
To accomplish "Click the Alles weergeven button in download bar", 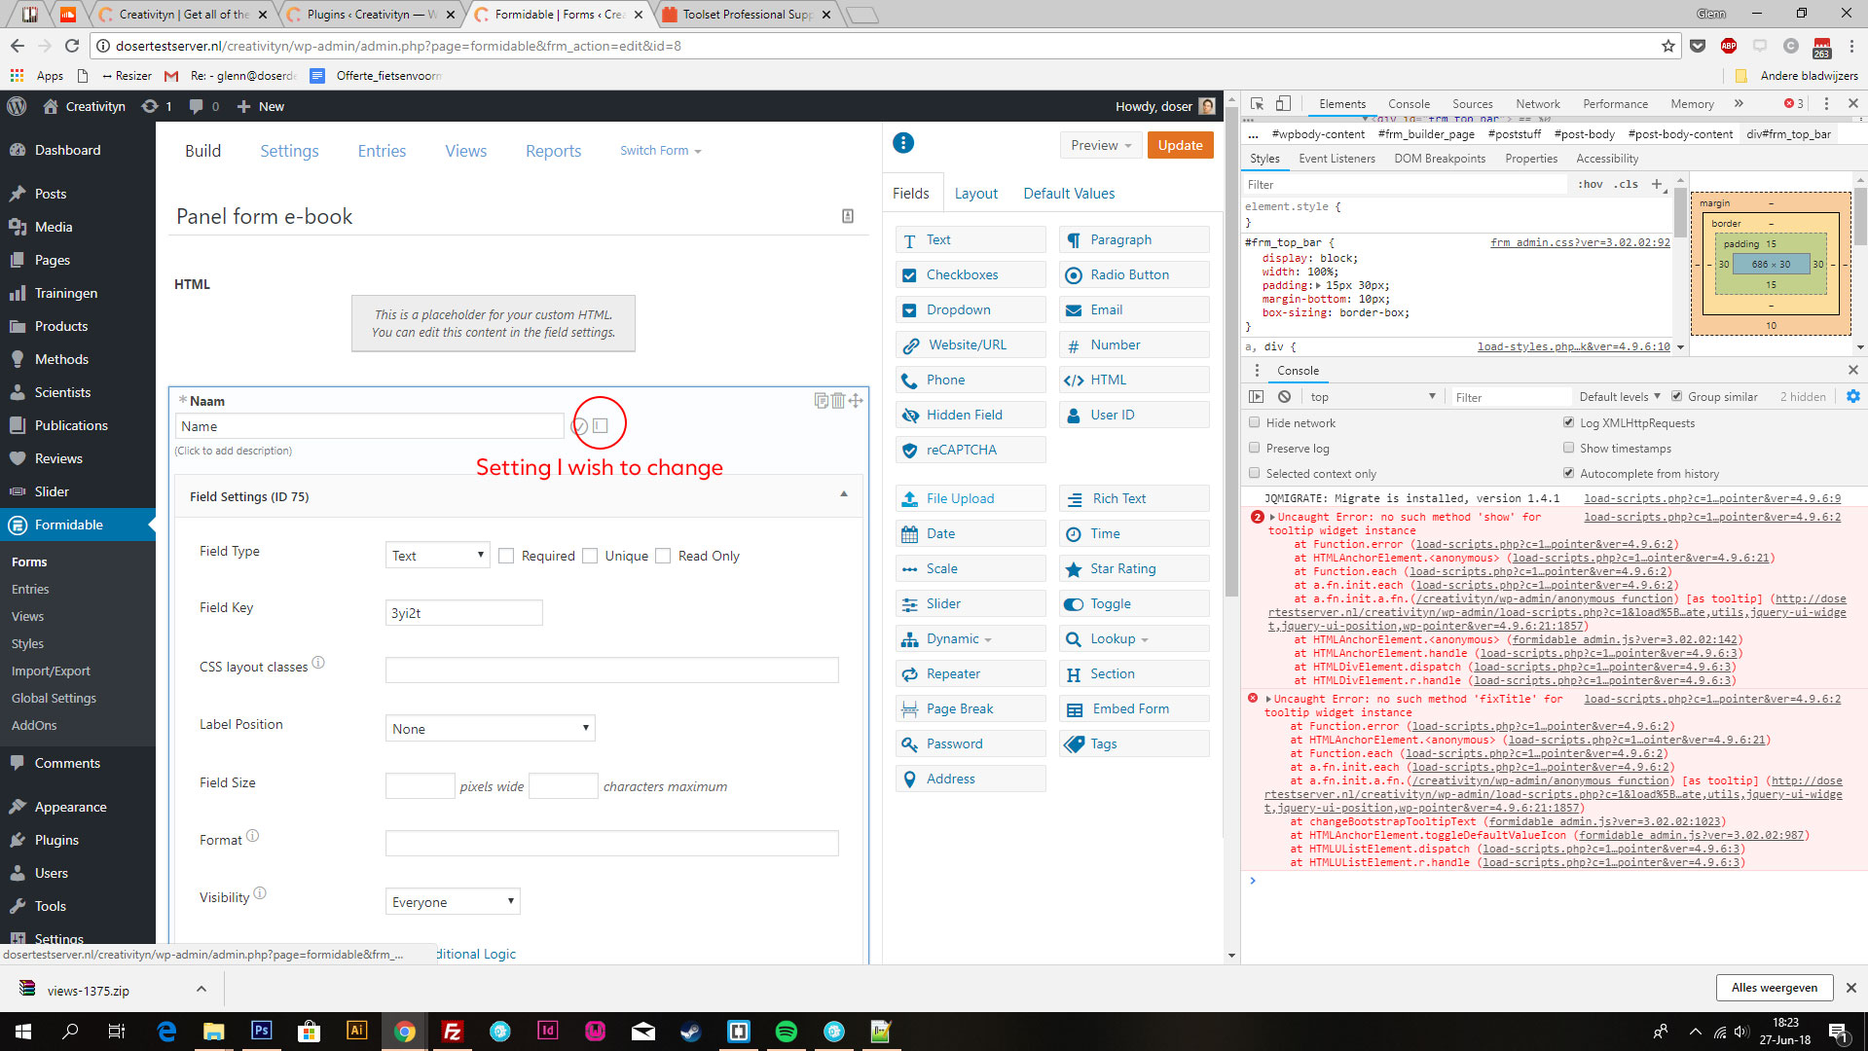I will (x=1774, y=988).
